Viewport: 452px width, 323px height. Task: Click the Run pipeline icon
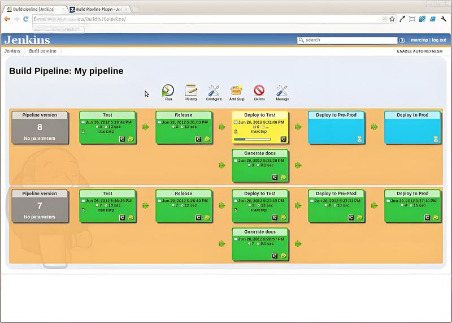coord(168,91)
